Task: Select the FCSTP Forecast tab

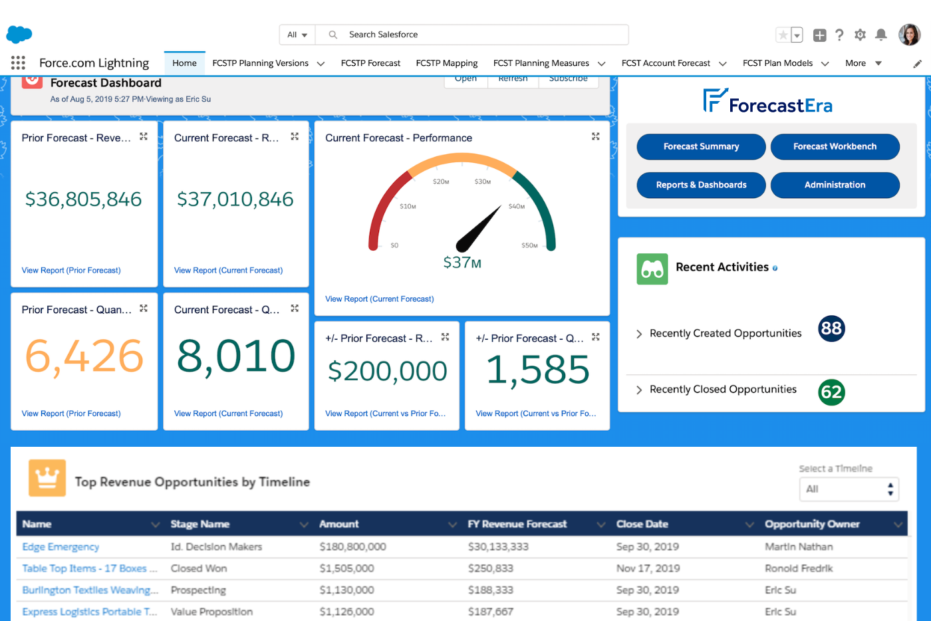Action: [x=370, y=63]
